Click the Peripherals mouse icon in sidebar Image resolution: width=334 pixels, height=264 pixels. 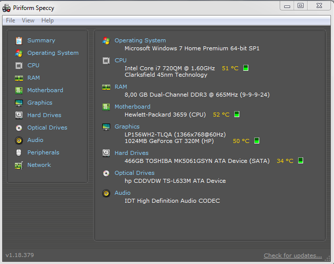click(x=19, y=152)
